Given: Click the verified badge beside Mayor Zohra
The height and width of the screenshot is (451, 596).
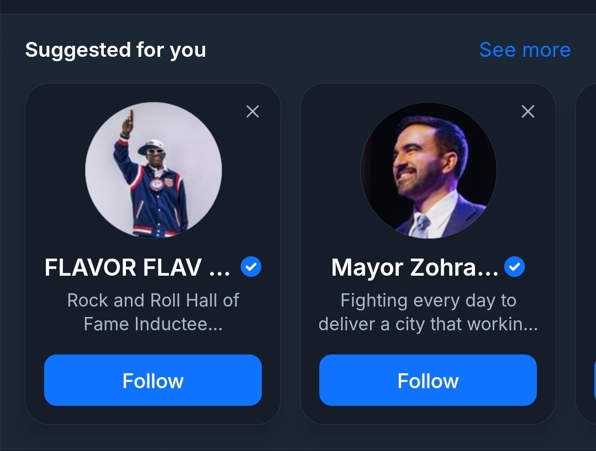Looking at the screenshot, I should click(515, 267).
